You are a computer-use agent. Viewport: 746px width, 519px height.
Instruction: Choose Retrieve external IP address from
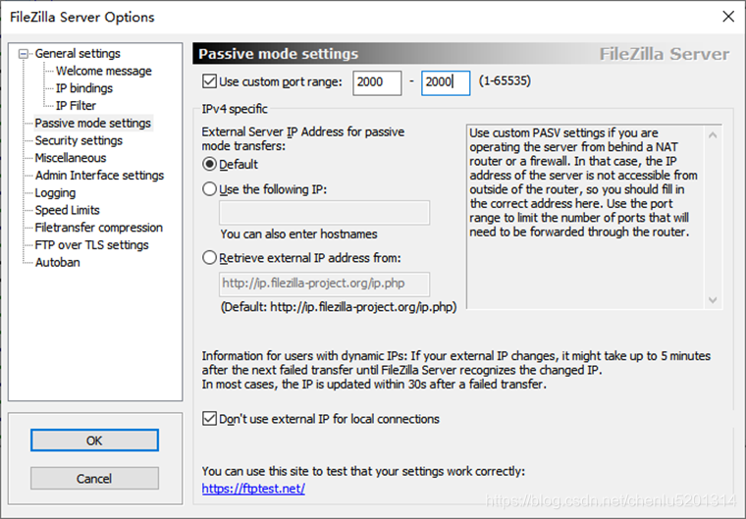pyautogui.click(x=208, y=258)
